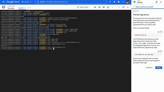The width and height of the screenshot is (164, 92).
Task: Click The Dev App Server heading
Action: tap(141, 15)
